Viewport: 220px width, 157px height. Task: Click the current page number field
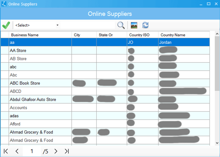32,151
